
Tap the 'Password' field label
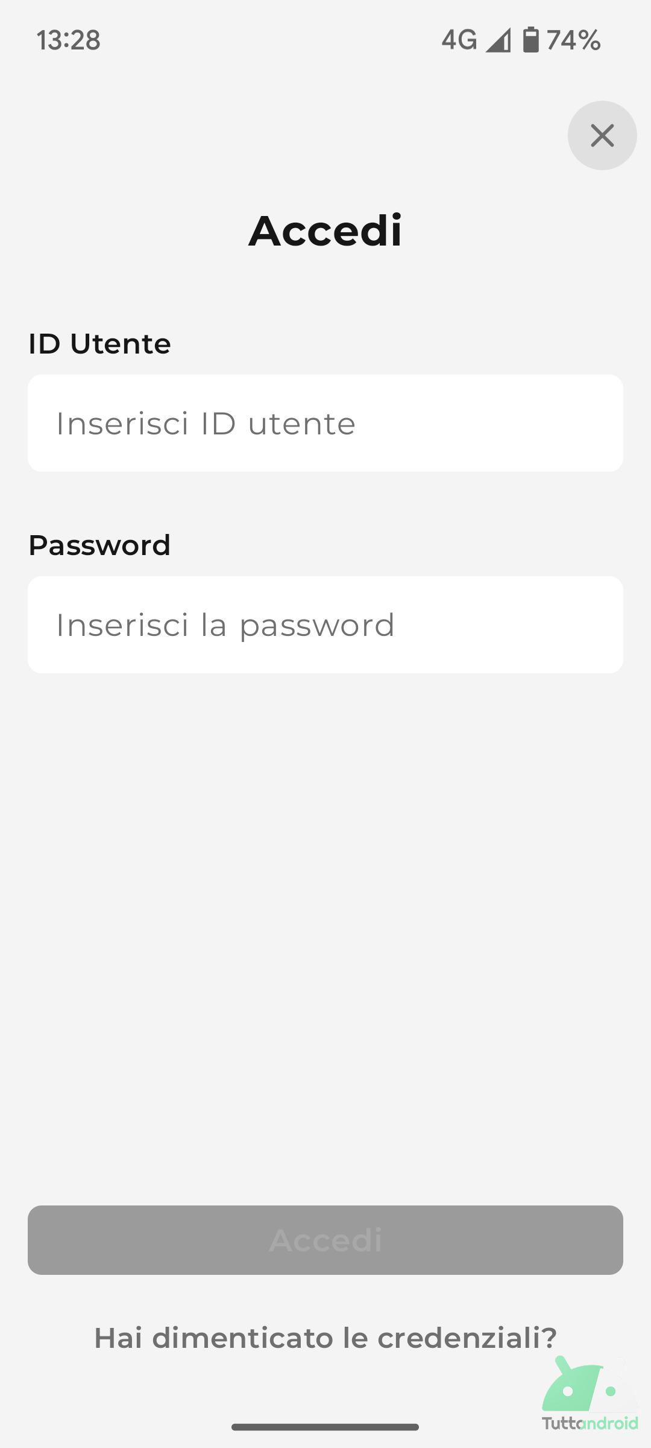99,545
